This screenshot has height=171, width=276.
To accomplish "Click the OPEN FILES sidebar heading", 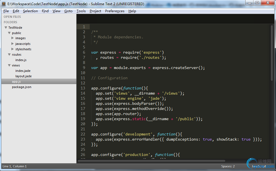I will (12, 17).
